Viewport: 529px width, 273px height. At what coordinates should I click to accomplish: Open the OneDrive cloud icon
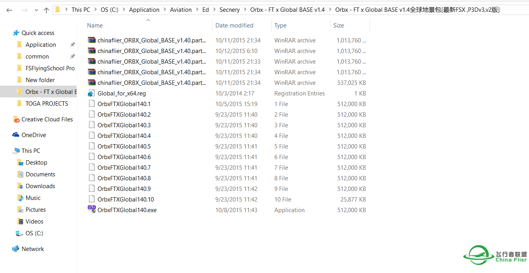point(16,135)
